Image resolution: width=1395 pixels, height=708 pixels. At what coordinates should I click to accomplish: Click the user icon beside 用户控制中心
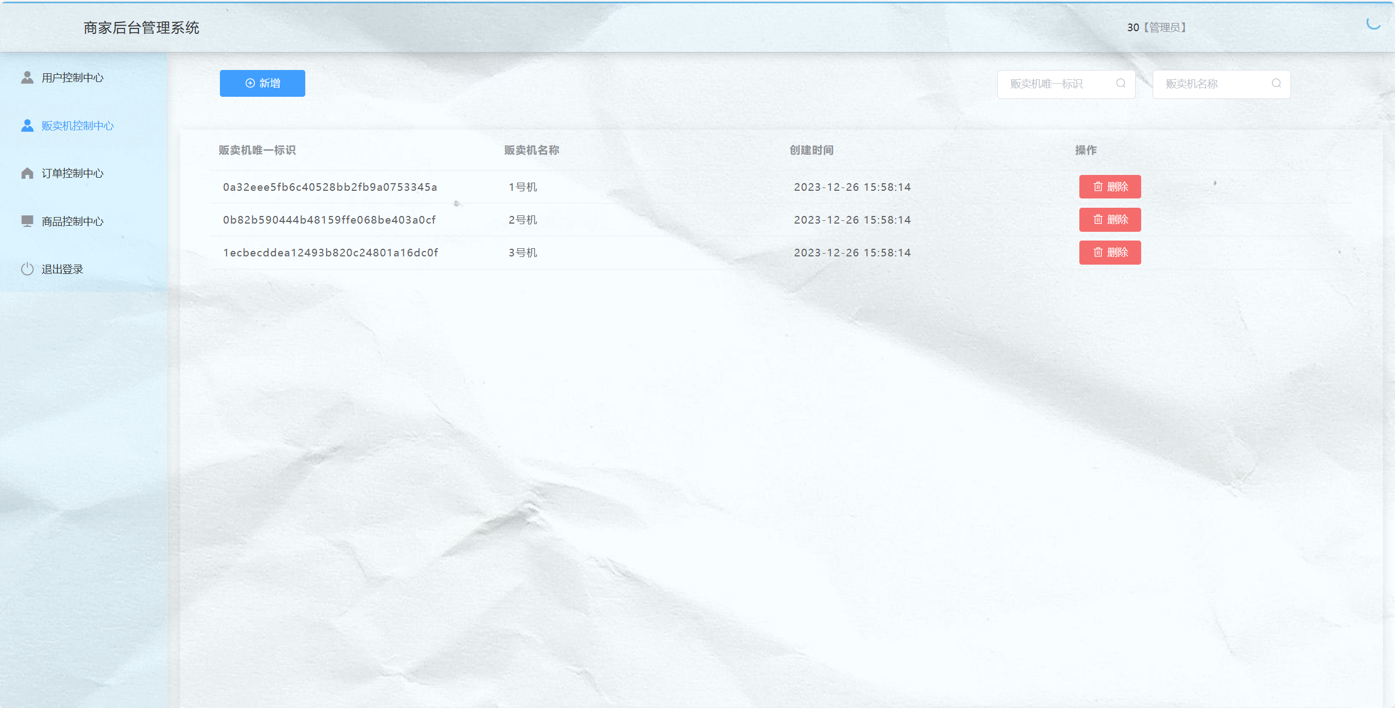point(27,78)
